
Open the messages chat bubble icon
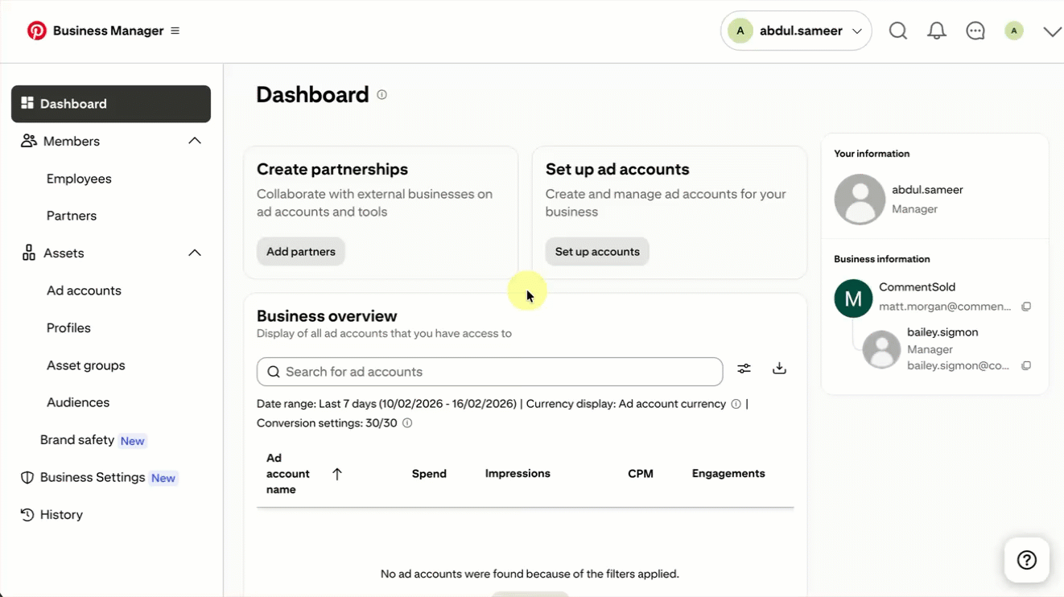click(x=975, y=31)
